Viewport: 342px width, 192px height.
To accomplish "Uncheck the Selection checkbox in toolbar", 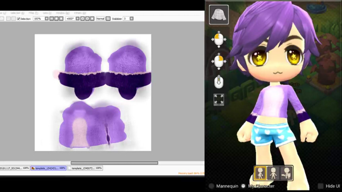I will pos(19,19).
